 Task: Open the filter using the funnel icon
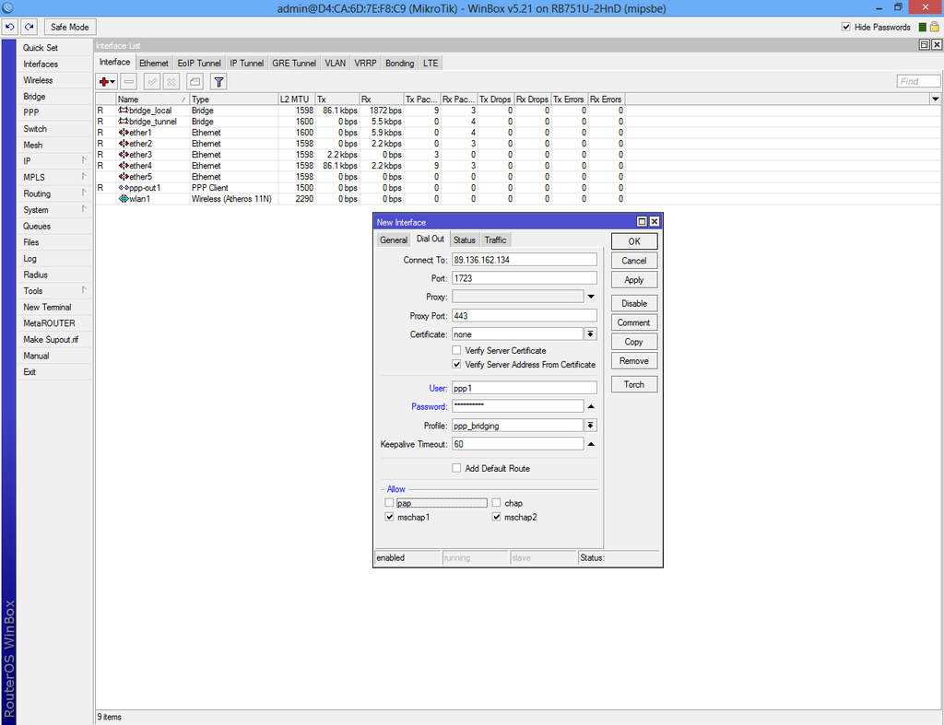tap(218, 82)
